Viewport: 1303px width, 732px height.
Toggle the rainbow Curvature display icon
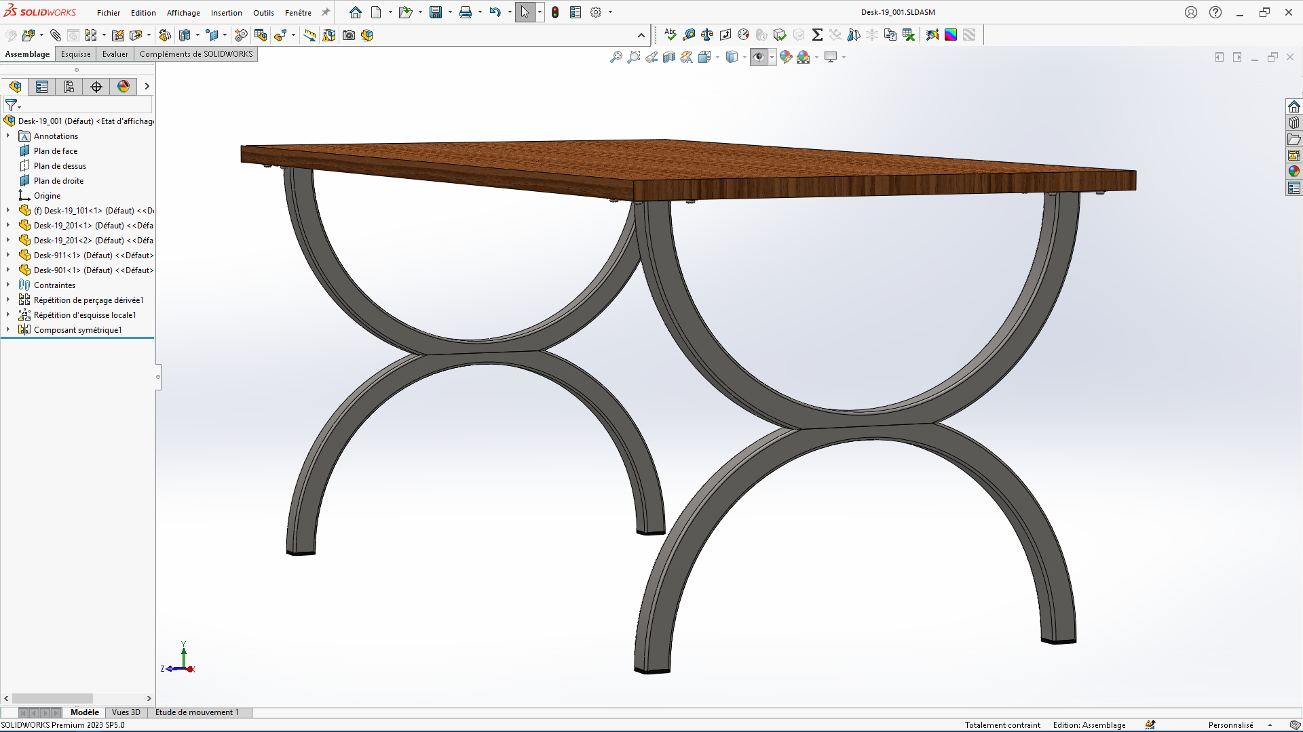[x=951, y=35]
